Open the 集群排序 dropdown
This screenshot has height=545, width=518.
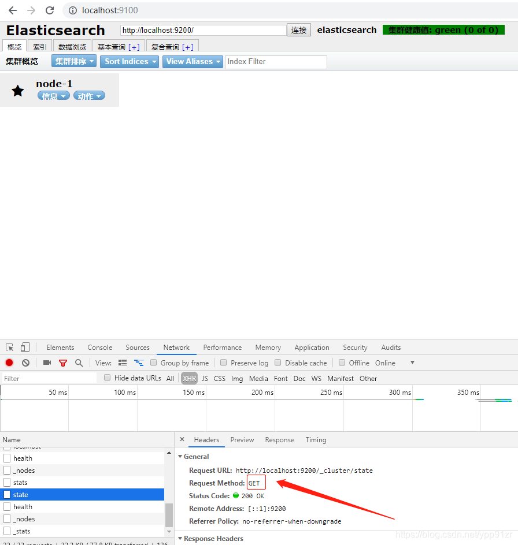point(74,61)
